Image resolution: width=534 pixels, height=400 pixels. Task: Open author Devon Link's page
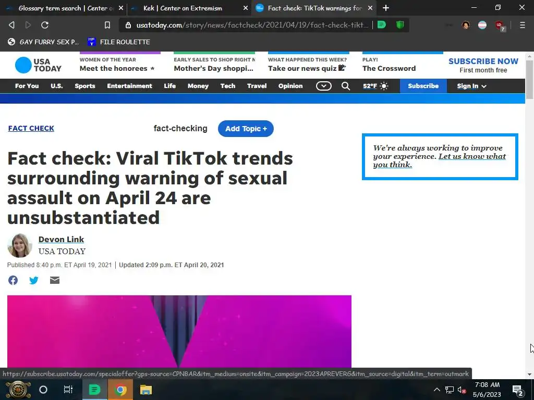[61, 240]
